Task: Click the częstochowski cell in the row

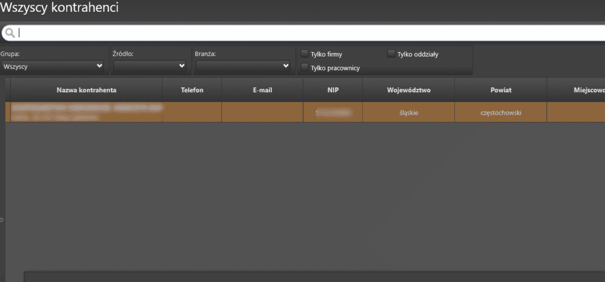Action: (500, 112)
